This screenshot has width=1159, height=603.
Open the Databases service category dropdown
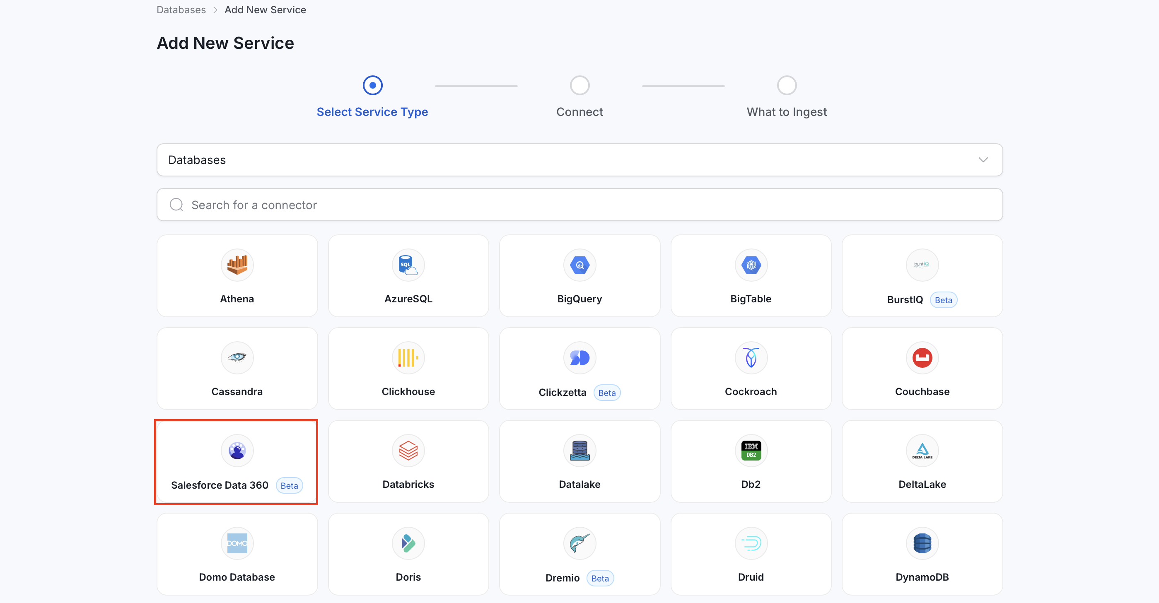[579, 160]
